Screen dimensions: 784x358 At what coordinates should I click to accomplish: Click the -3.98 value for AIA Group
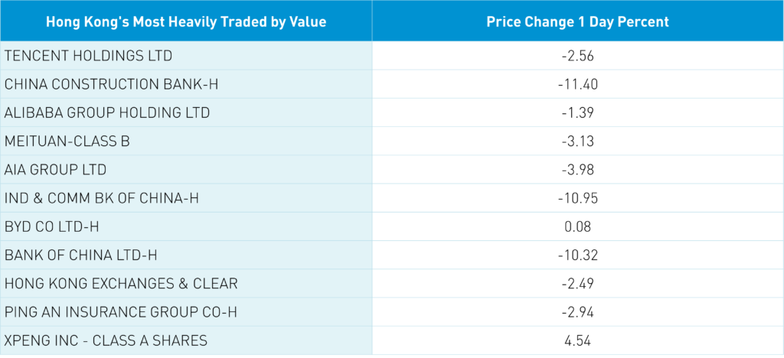point(577,169)
